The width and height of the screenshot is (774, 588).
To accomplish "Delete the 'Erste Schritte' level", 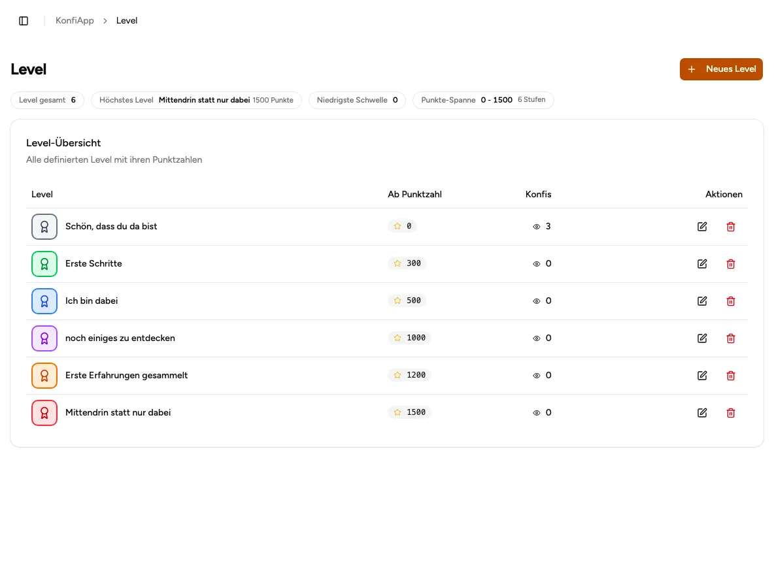I will coord(731,264).
